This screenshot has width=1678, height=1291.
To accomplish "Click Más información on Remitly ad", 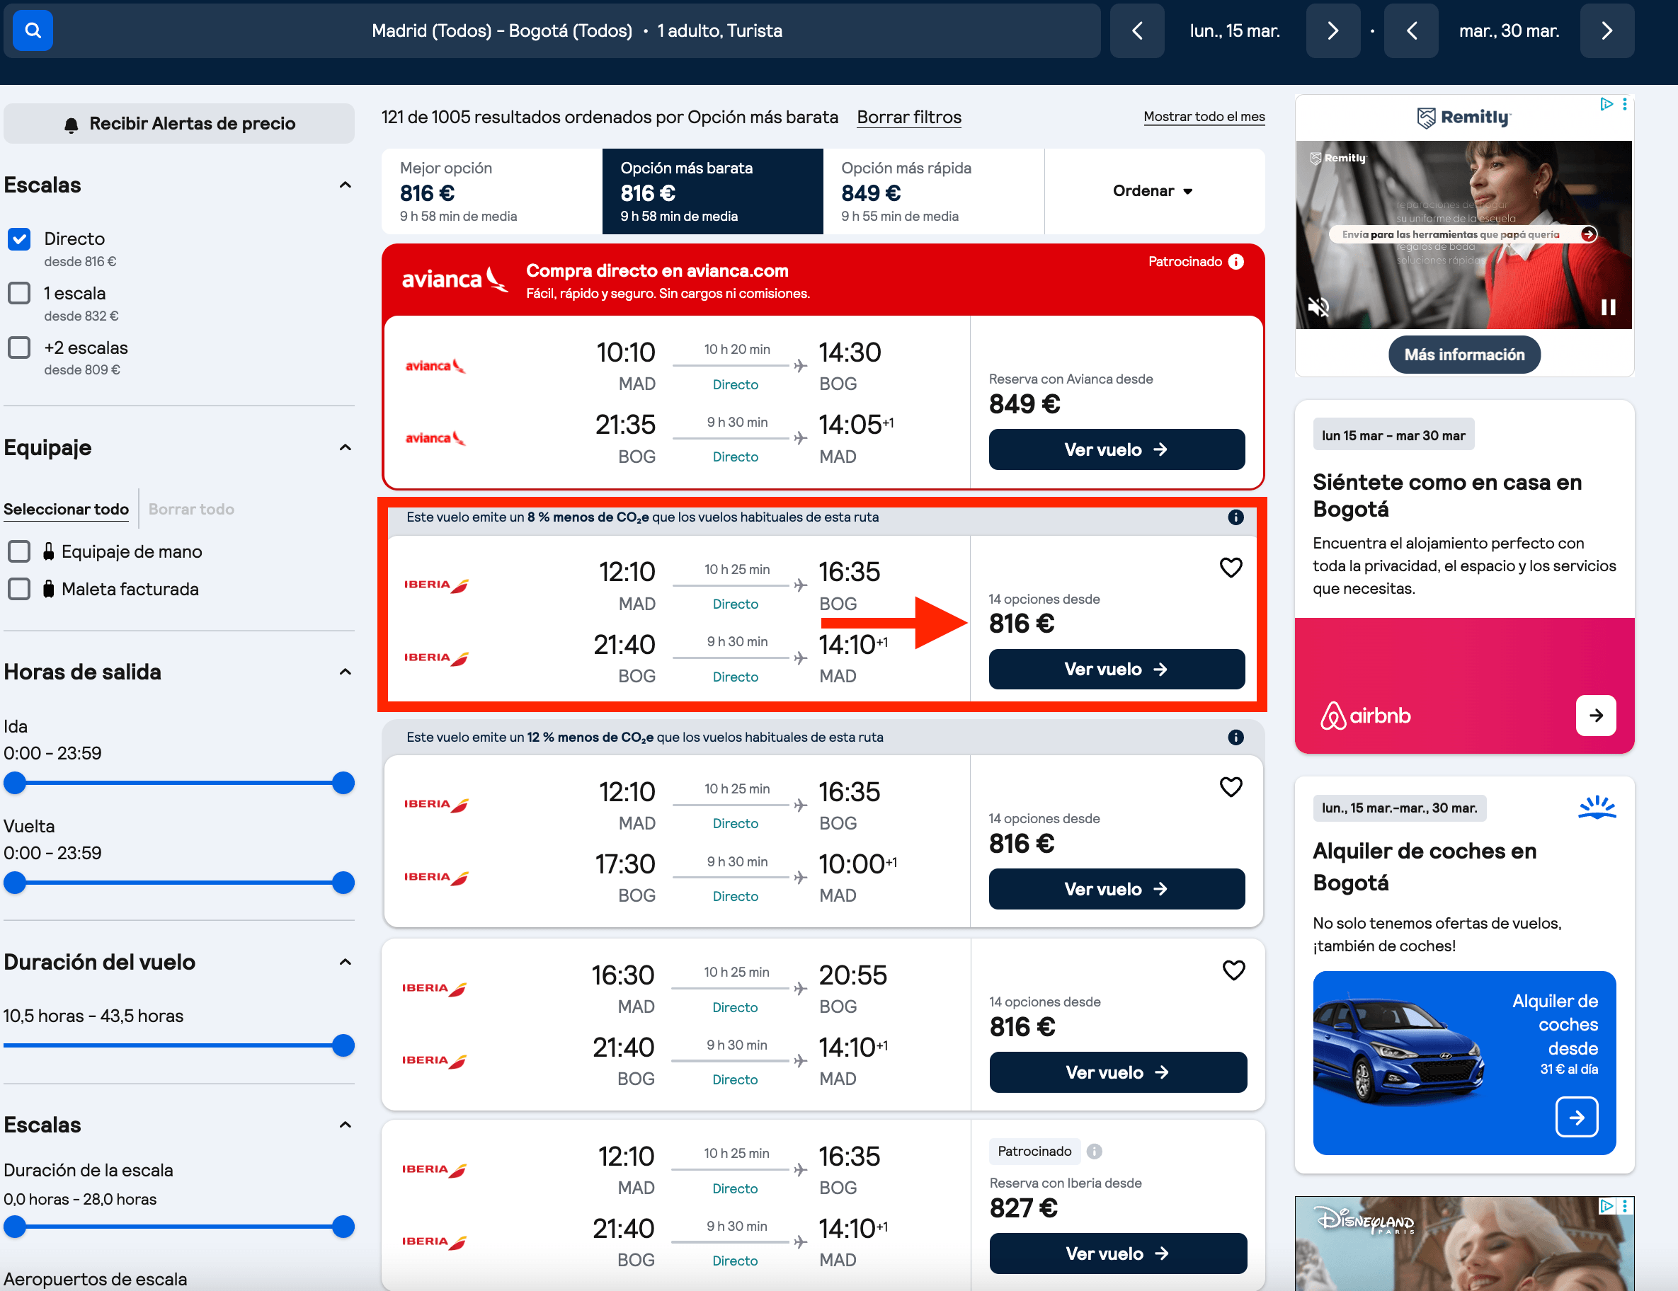I will pos(1464,355).
